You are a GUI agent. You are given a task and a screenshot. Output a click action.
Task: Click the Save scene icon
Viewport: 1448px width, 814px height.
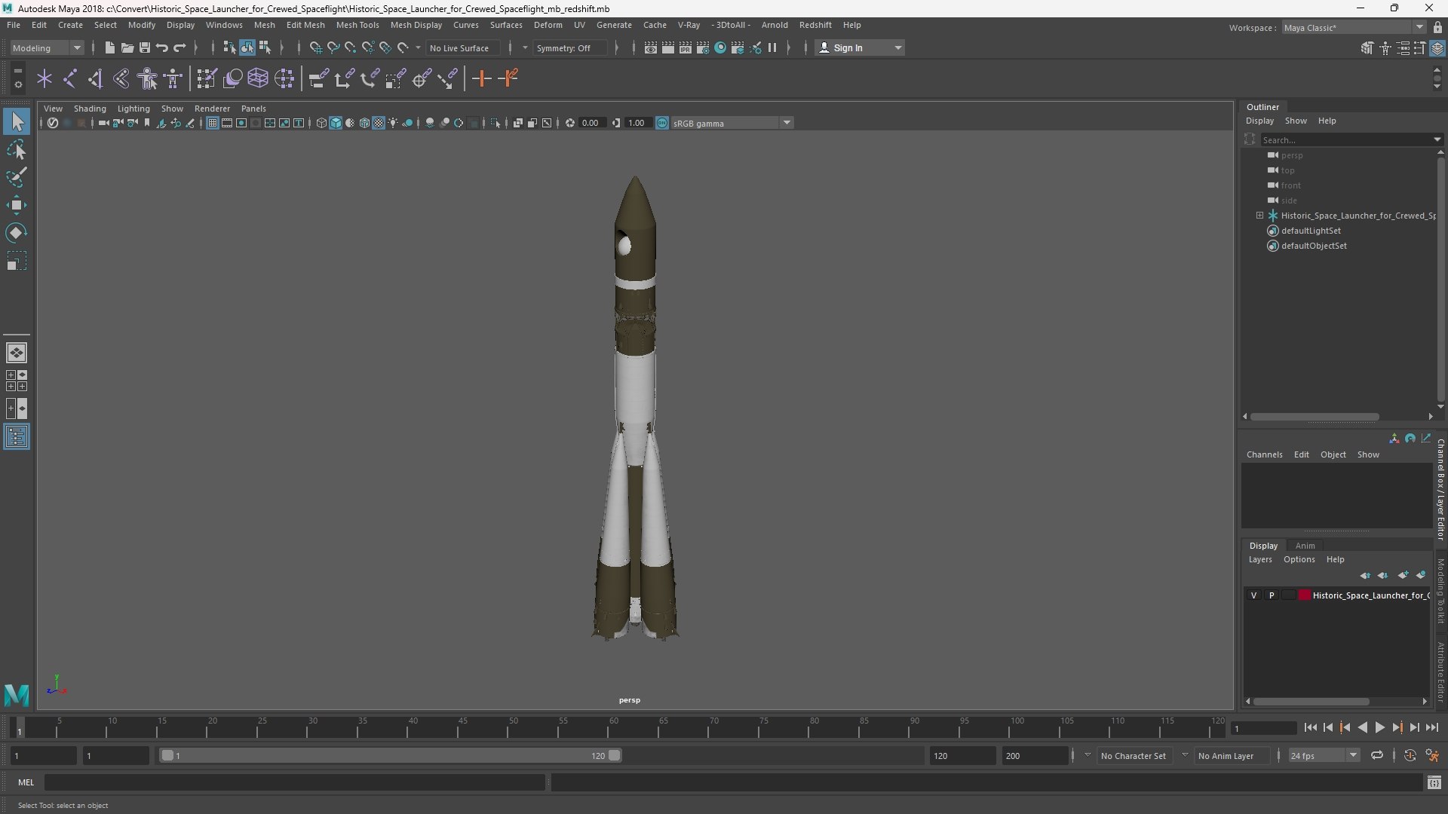tap(145, 47)
